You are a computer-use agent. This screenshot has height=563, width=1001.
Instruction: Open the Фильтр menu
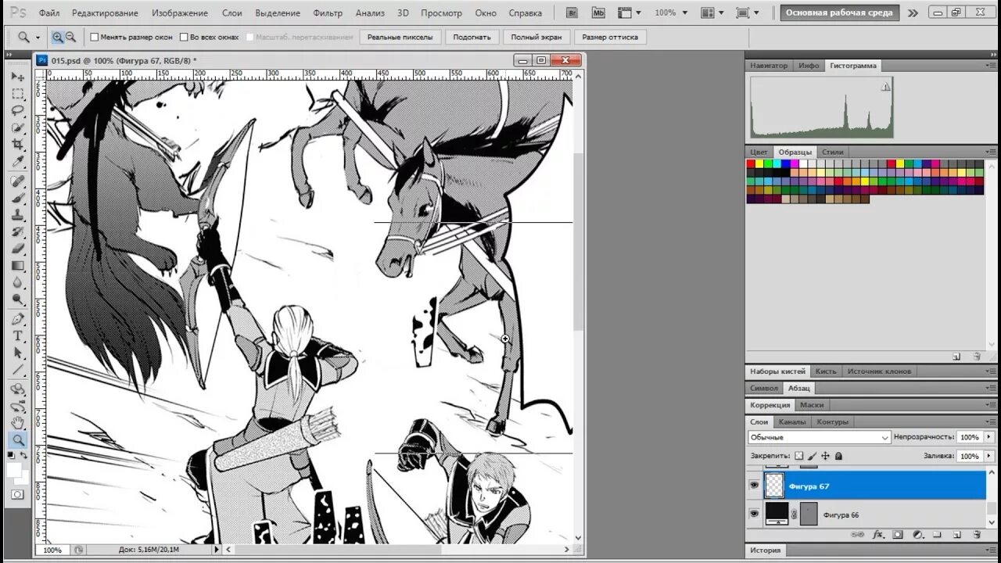328,13
